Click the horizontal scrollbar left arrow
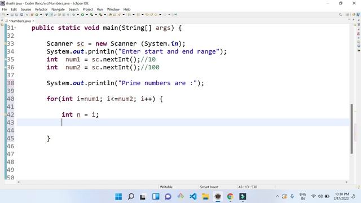 tap(19, 182)
